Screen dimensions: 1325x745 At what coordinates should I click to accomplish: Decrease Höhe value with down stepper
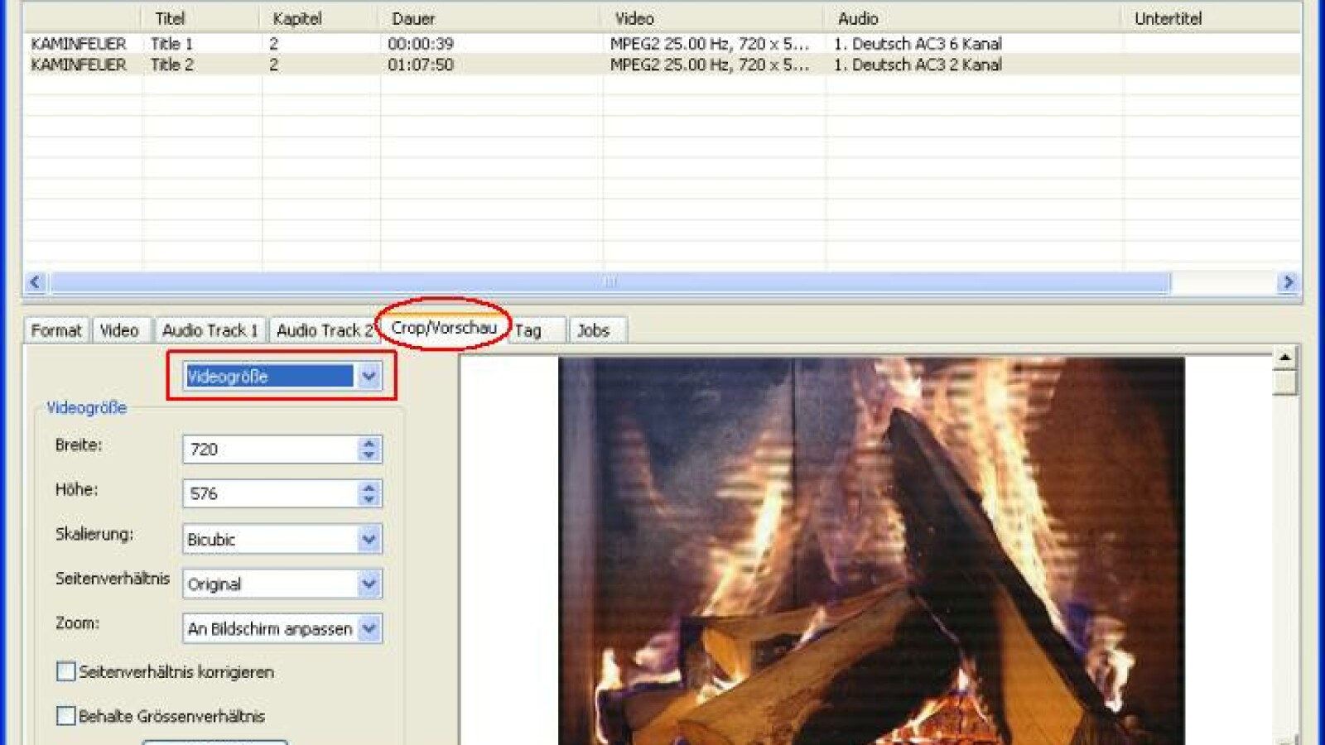pyautogui.click(x=369, y=500)
